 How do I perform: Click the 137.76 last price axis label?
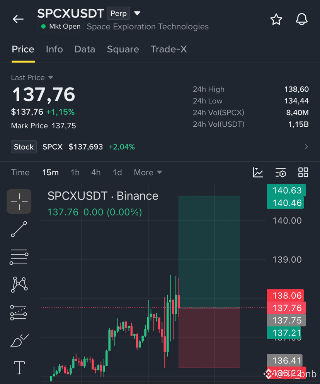[x=286, y=308]
